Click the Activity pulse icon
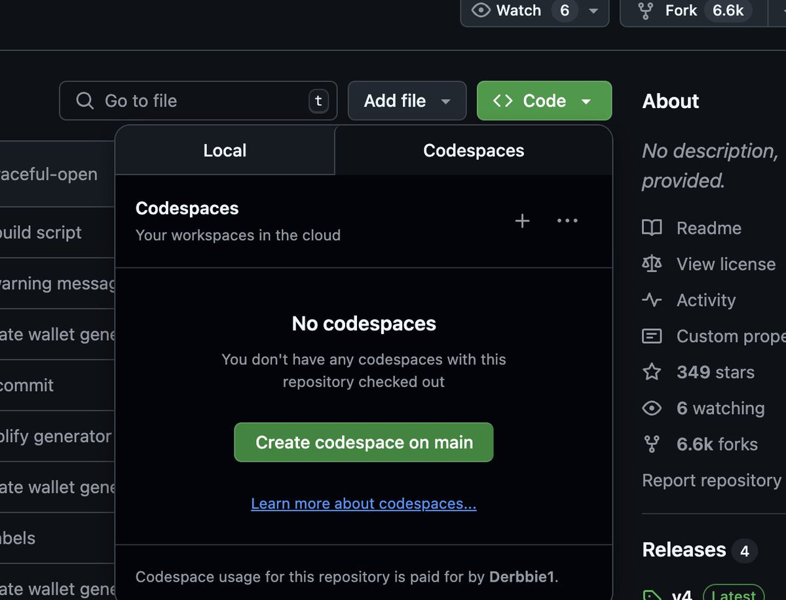The width and height of the screenshot is (786, 600). tap(652, 300)
